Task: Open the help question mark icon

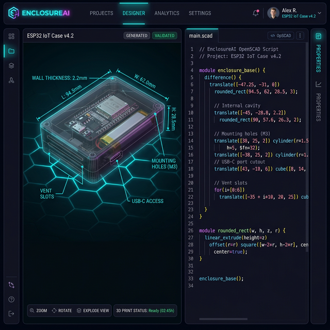Action: click(x=11, y=299)
